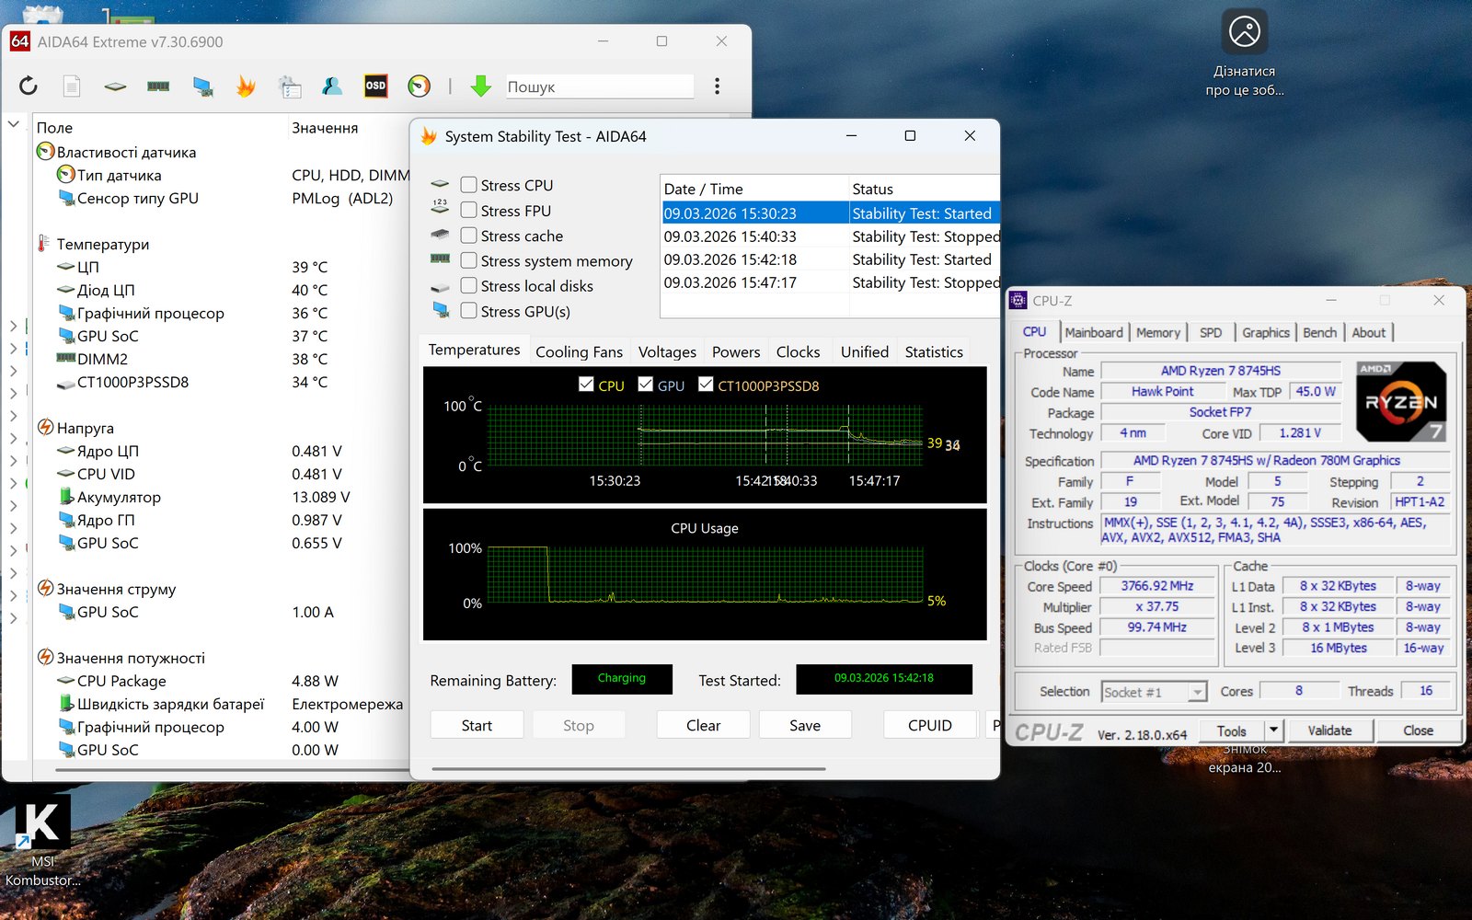Image resolution: width=1472 pixels, height=920 pixels.
Task: Open the OSD panel icon
Action: click(x=375, y=86)
